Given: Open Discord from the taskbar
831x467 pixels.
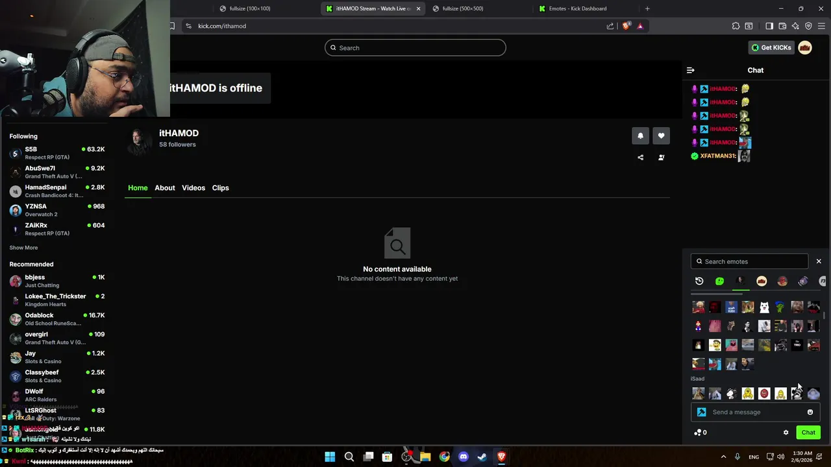Looking at the screenshot, I should [x=463, y=457].
